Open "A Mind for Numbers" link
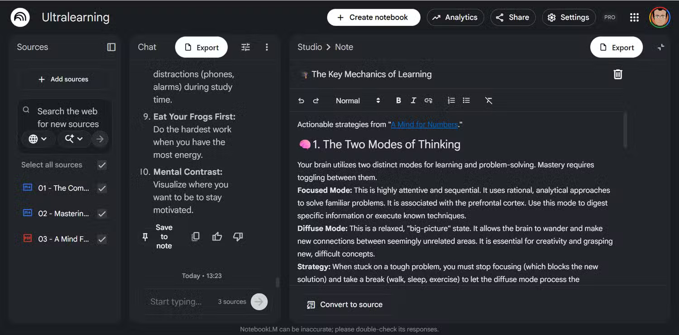Viewport: 679px width, 335px height. 425,124
